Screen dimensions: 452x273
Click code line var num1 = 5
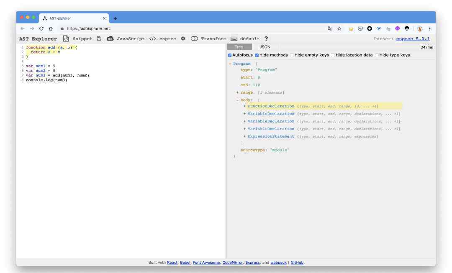pyautogui.click(x=40, y=66)
